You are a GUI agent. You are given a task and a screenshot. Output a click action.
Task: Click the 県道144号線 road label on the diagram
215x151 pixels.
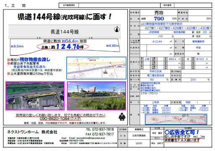click(x=65, y=32)
